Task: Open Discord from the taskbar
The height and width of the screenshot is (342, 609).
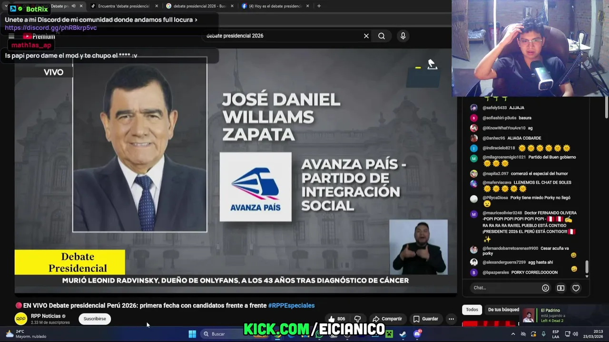Action: click(417, 334)
